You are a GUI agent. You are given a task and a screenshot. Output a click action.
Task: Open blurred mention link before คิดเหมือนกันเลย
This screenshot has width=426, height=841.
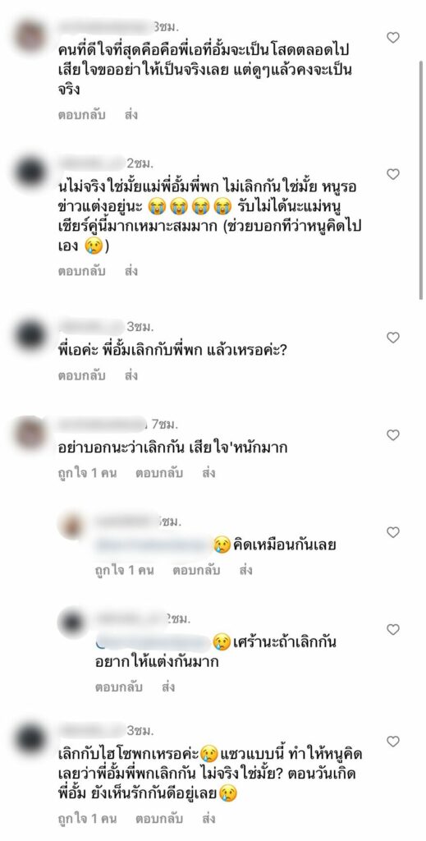pyautogui.click(x=153, y=545)
